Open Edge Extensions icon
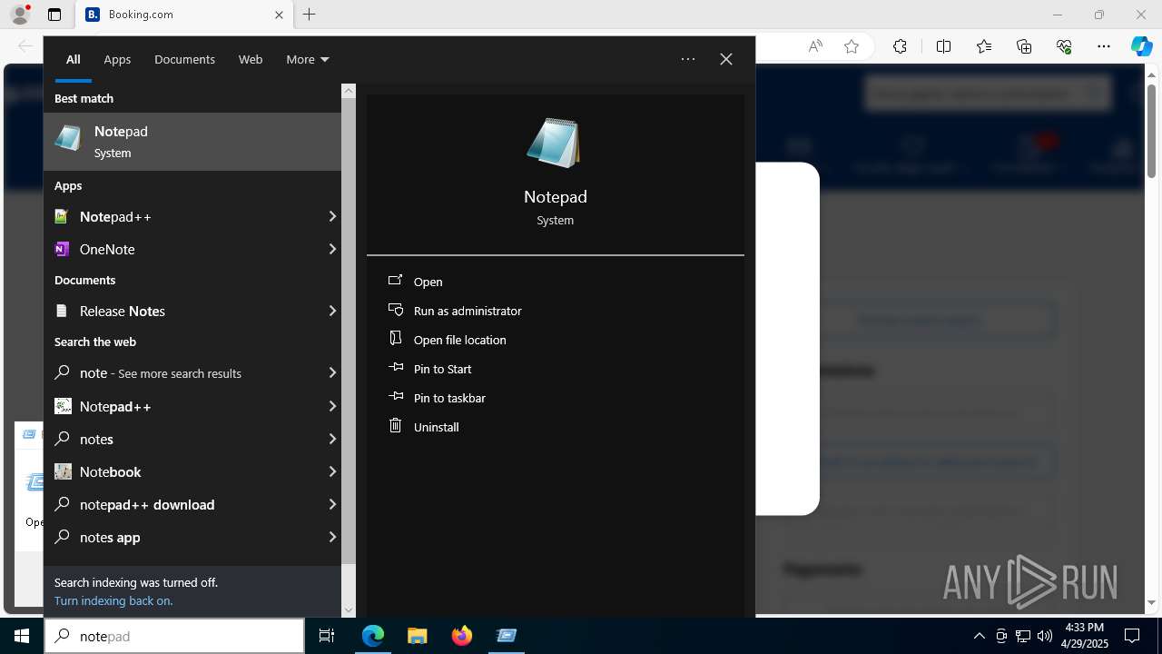The height and width of the screenshot is (654, 1162). [x=900, y=46]
